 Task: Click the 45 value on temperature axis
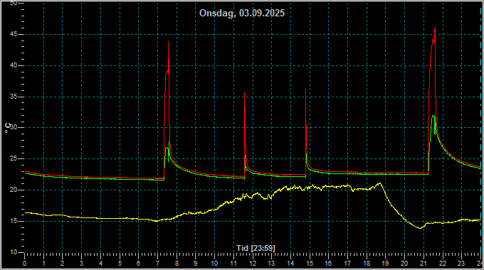point(14,35)
